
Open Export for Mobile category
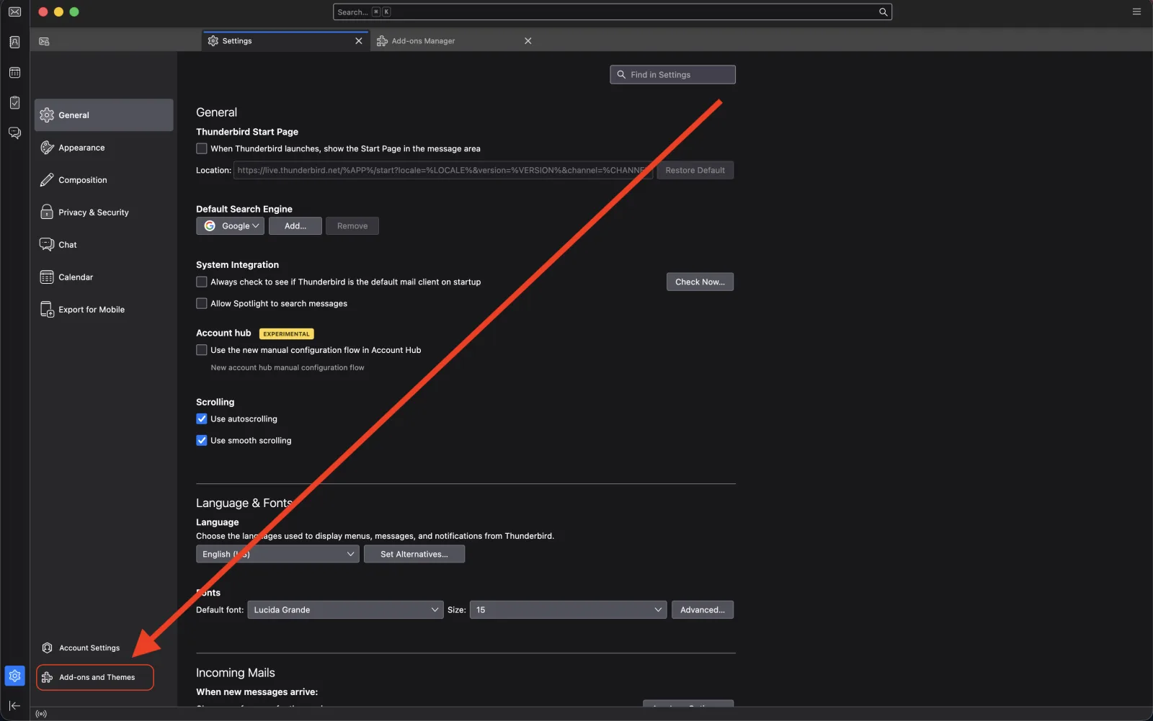tap(104, 310)
